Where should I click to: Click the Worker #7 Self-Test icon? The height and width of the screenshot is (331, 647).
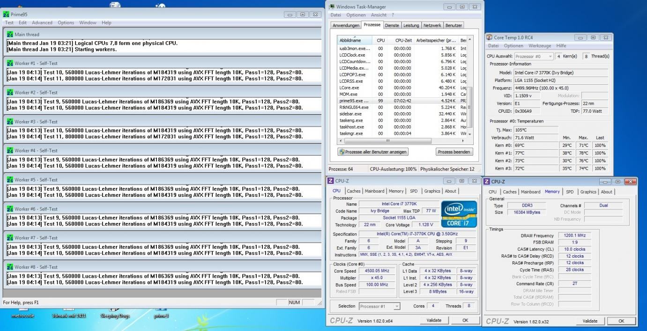[10, 238]
